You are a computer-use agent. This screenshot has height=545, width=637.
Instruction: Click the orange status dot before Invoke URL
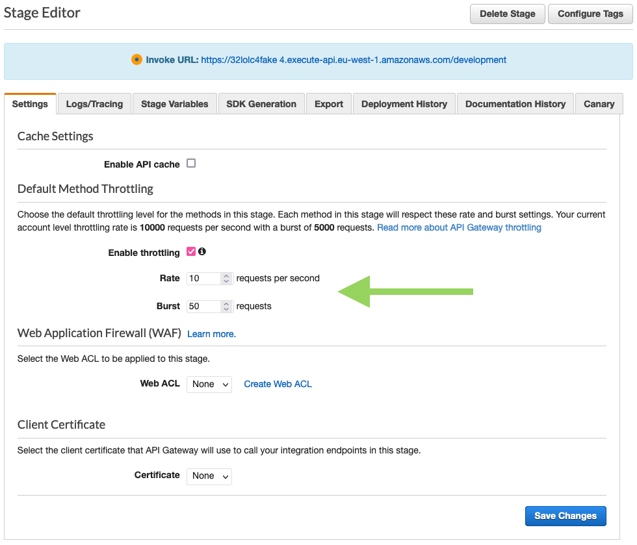(x=136, y=59)
